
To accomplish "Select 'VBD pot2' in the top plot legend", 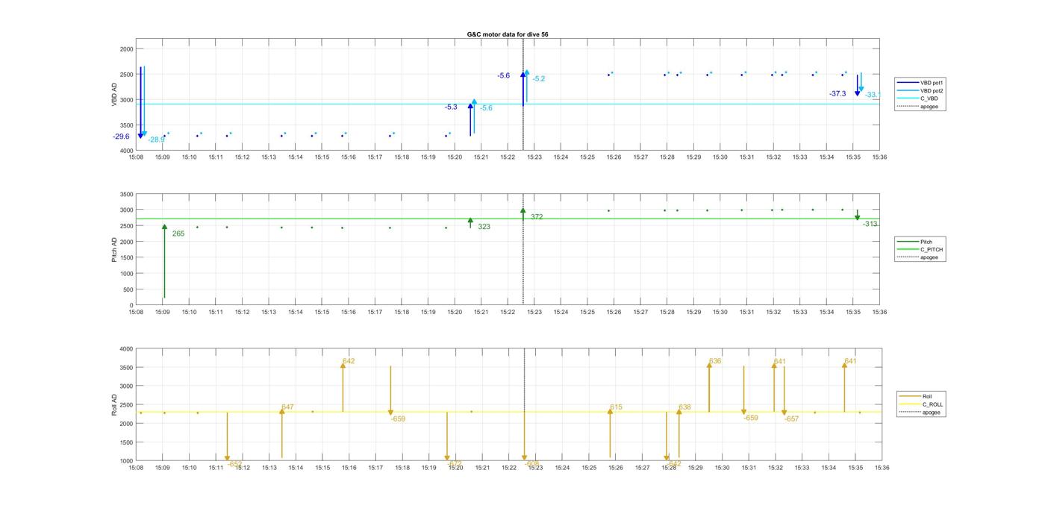I will [931, 90].
